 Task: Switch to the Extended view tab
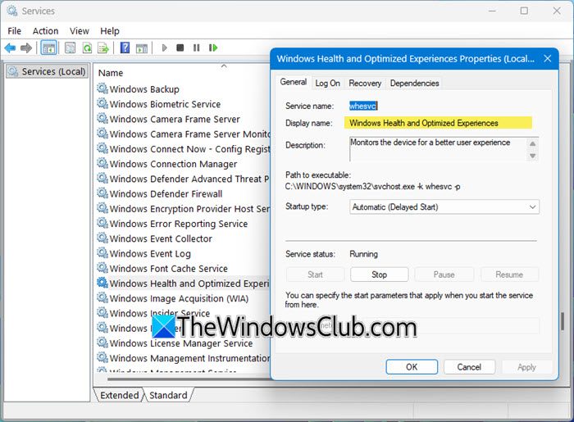pyautogui.click(x=120, y=395)
